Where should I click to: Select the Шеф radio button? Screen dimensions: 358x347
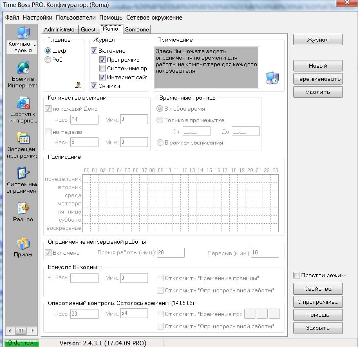[x=48, y=51]
